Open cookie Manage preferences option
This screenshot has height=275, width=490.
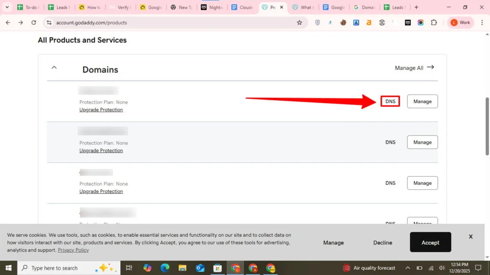click(334, 243)
